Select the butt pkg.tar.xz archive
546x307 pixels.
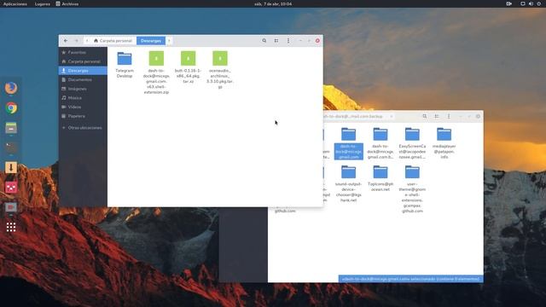tap(188, 67)
